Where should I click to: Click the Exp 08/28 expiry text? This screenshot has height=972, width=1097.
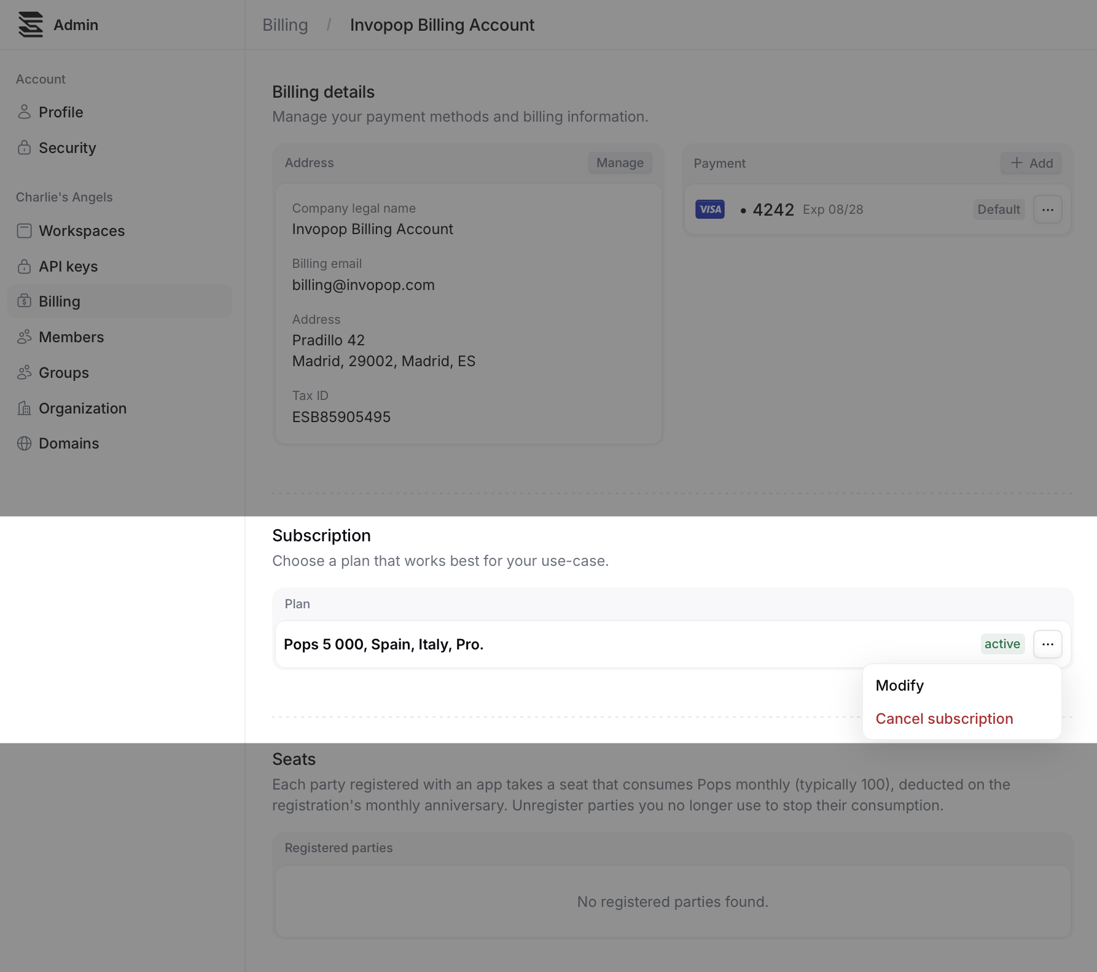(833, 210)
